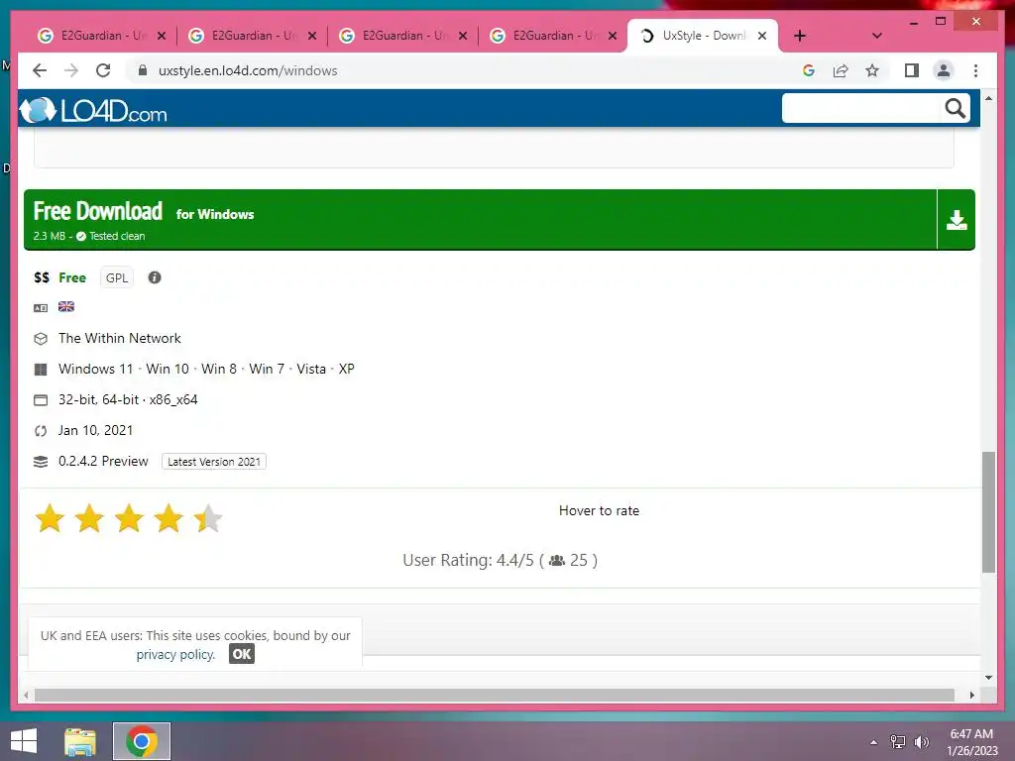The height and width of the screenshot is (761, 1015).
Task: Click the Jan 10, 2021 date text
Action: pos(96,430)
